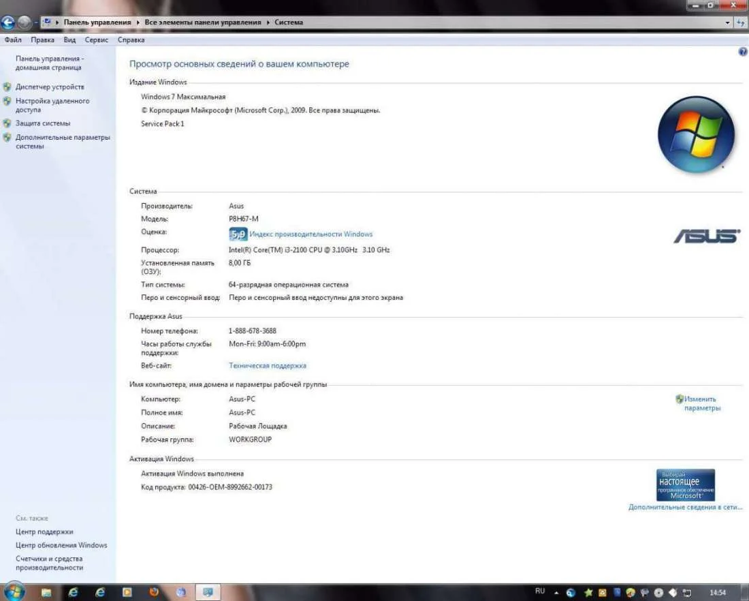Image resolution: width=749 pixels, height=601 pixels.
Task: Click the Панель управления breadcrumb
Action: [x=97, y=22]
